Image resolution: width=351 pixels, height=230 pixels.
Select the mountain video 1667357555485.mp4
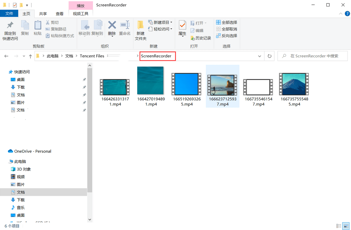[295, 89]
